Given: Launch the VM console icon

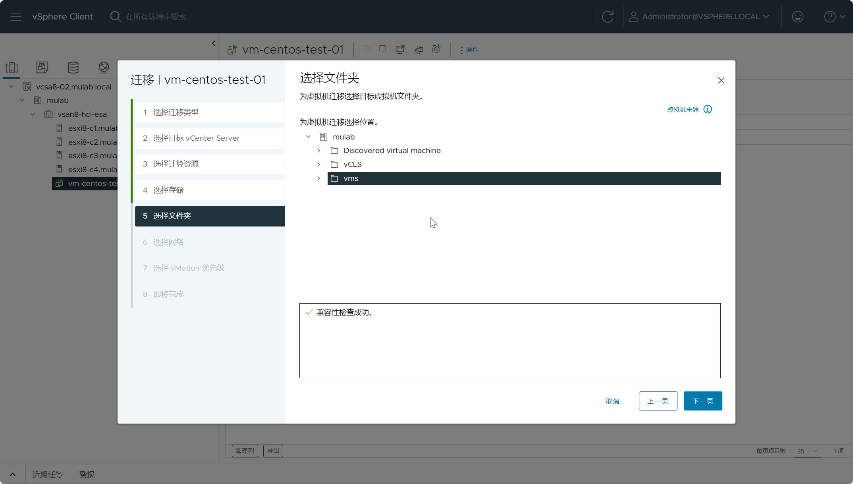Looking at the screenshot, I should pos(400,49).
